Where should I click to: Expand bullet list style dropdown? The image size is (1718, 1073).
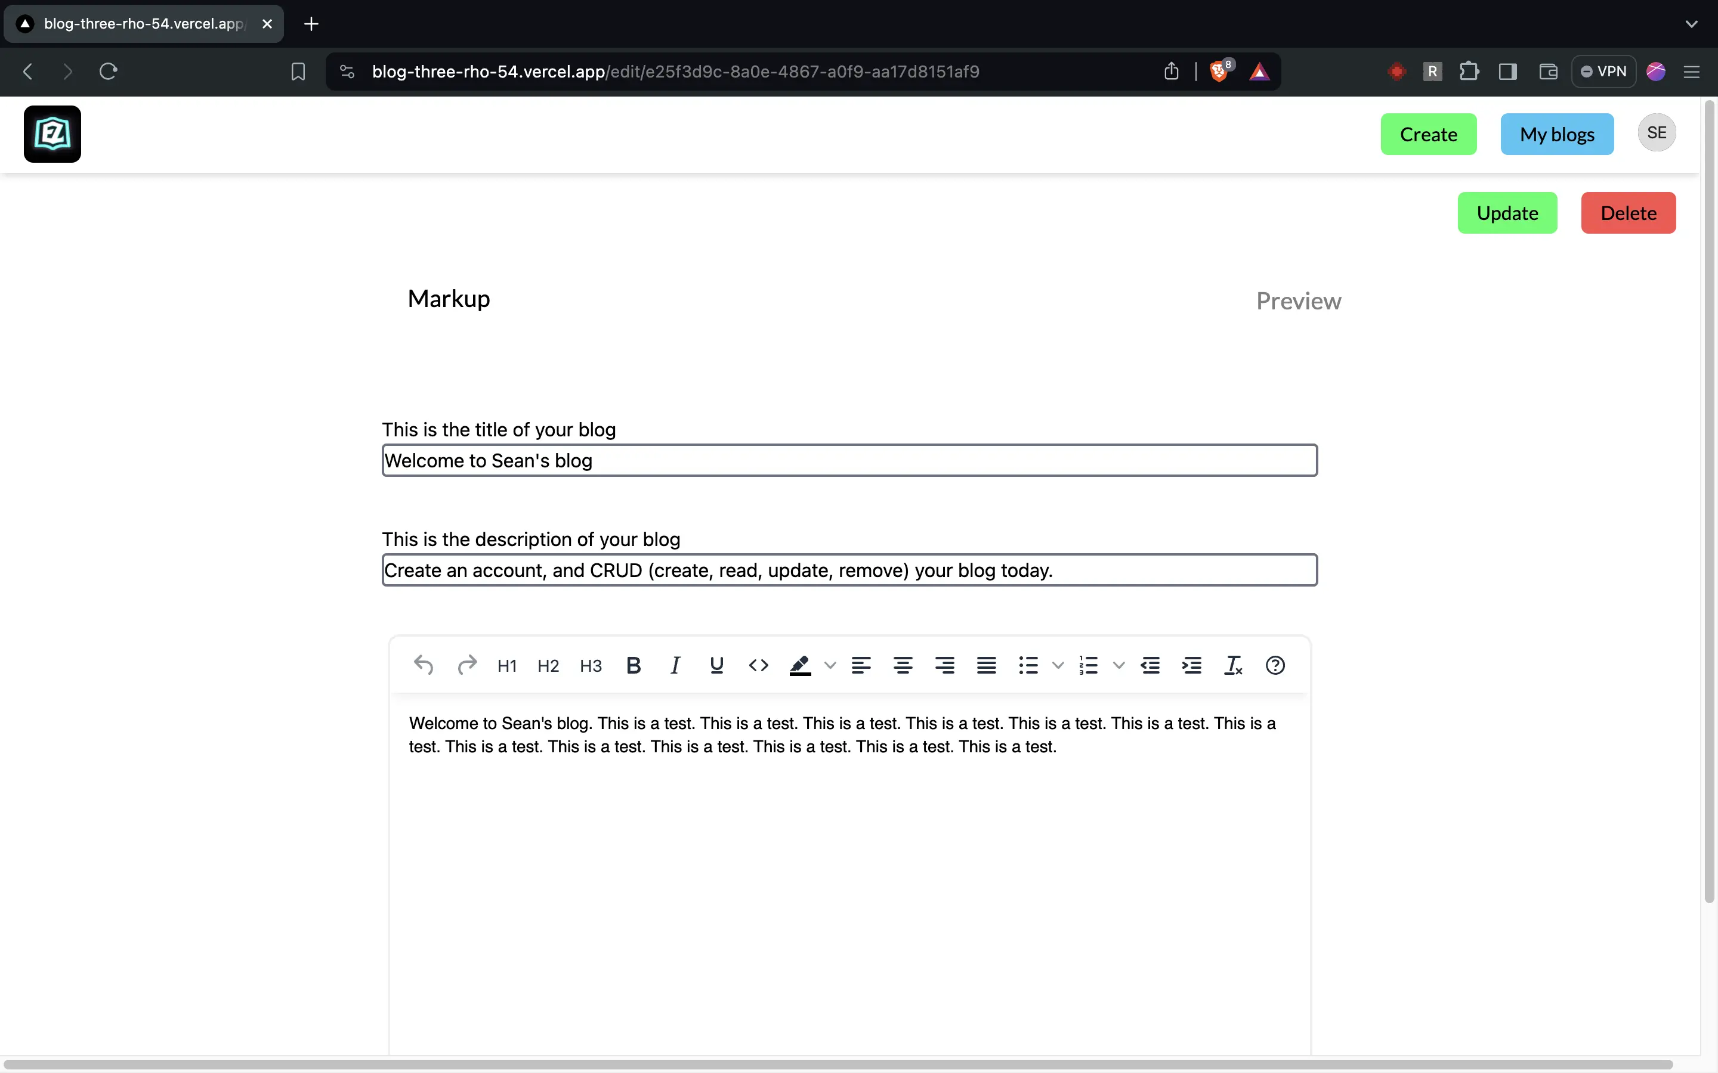click(x=1058, y=665)
